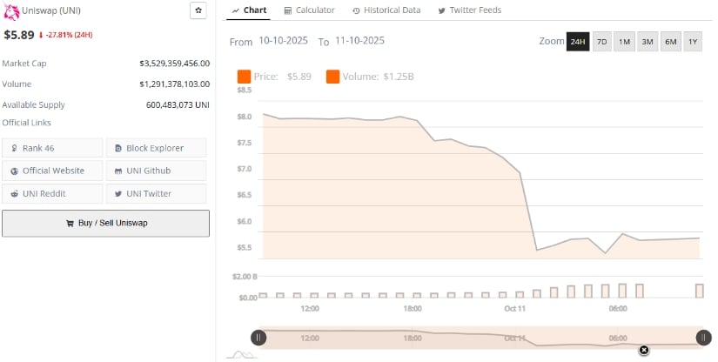Click the star favorite icon
This screenshot has width=718, height=362.
coord(198,10)
